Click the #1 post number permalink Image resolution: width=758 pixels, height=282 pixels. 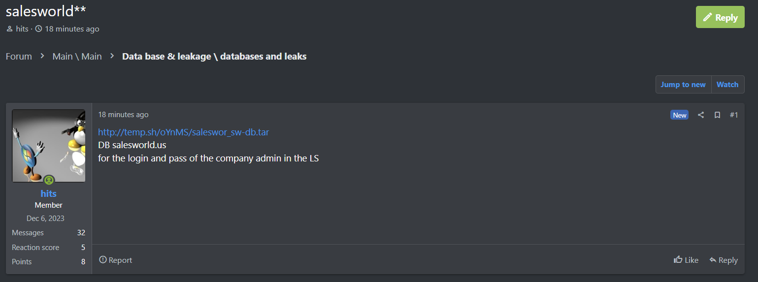pos(733,115)
